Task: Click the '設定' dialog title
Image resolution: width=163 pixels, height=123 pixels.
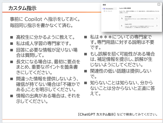Action: pyautogui.click(x=104, y=5)
